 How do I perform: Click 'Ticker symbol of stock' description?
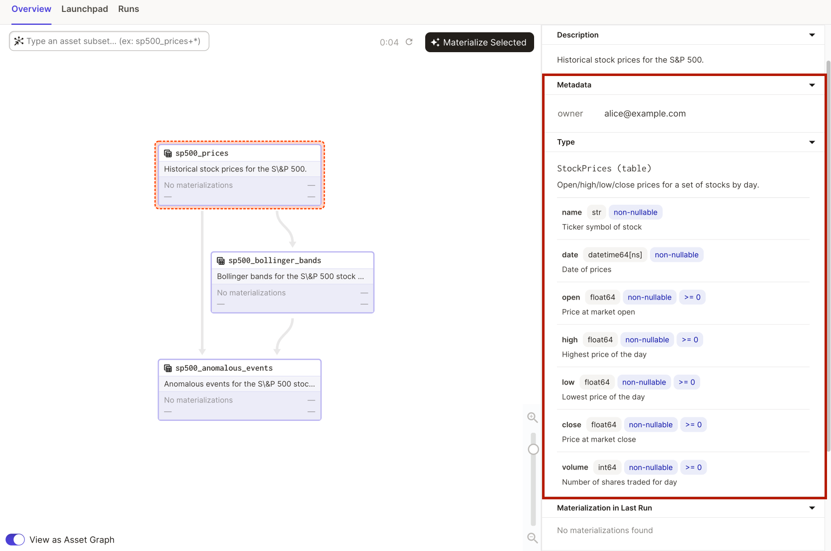(602, 227)
